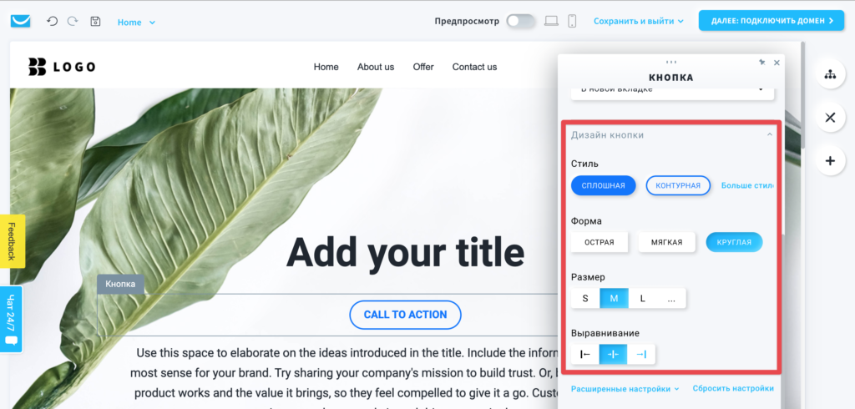This screenshot has width=855, height=409.
Task: Set button size to S
Action: click(x=585, y=298)
